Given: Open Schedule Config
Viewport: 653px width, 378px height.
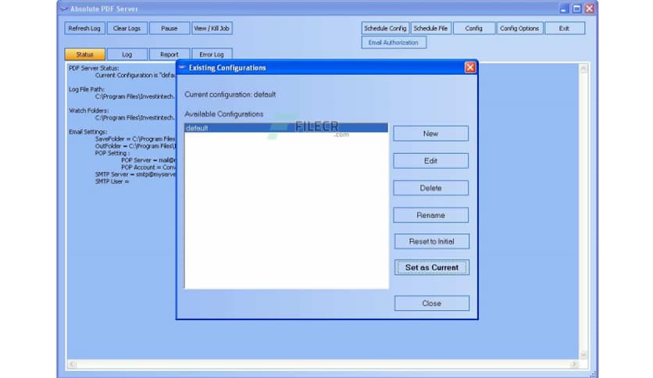Looking at the screenshot, I should tap(385, 28).
